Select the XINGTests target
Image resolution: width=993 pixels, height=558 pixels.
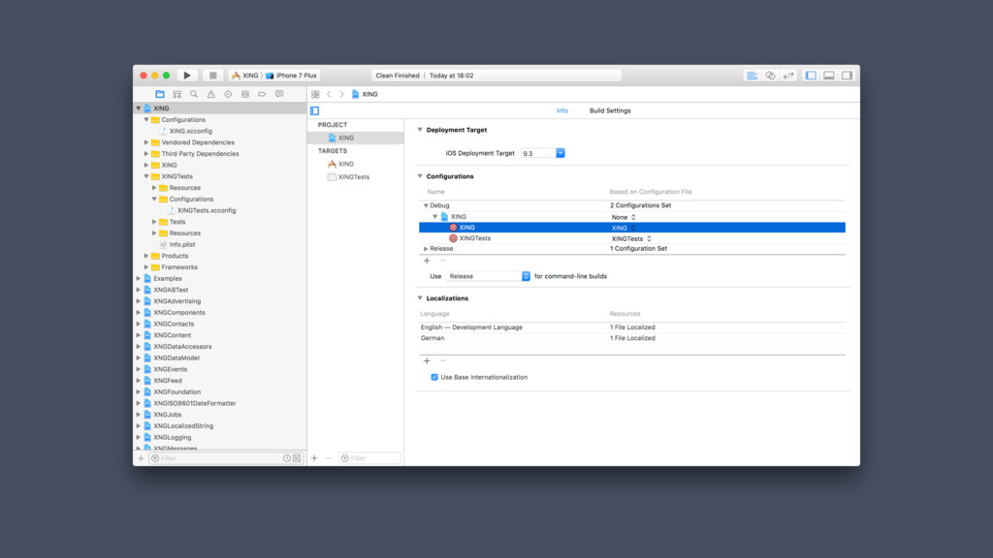pyautogui.click(x=355, y=177)
